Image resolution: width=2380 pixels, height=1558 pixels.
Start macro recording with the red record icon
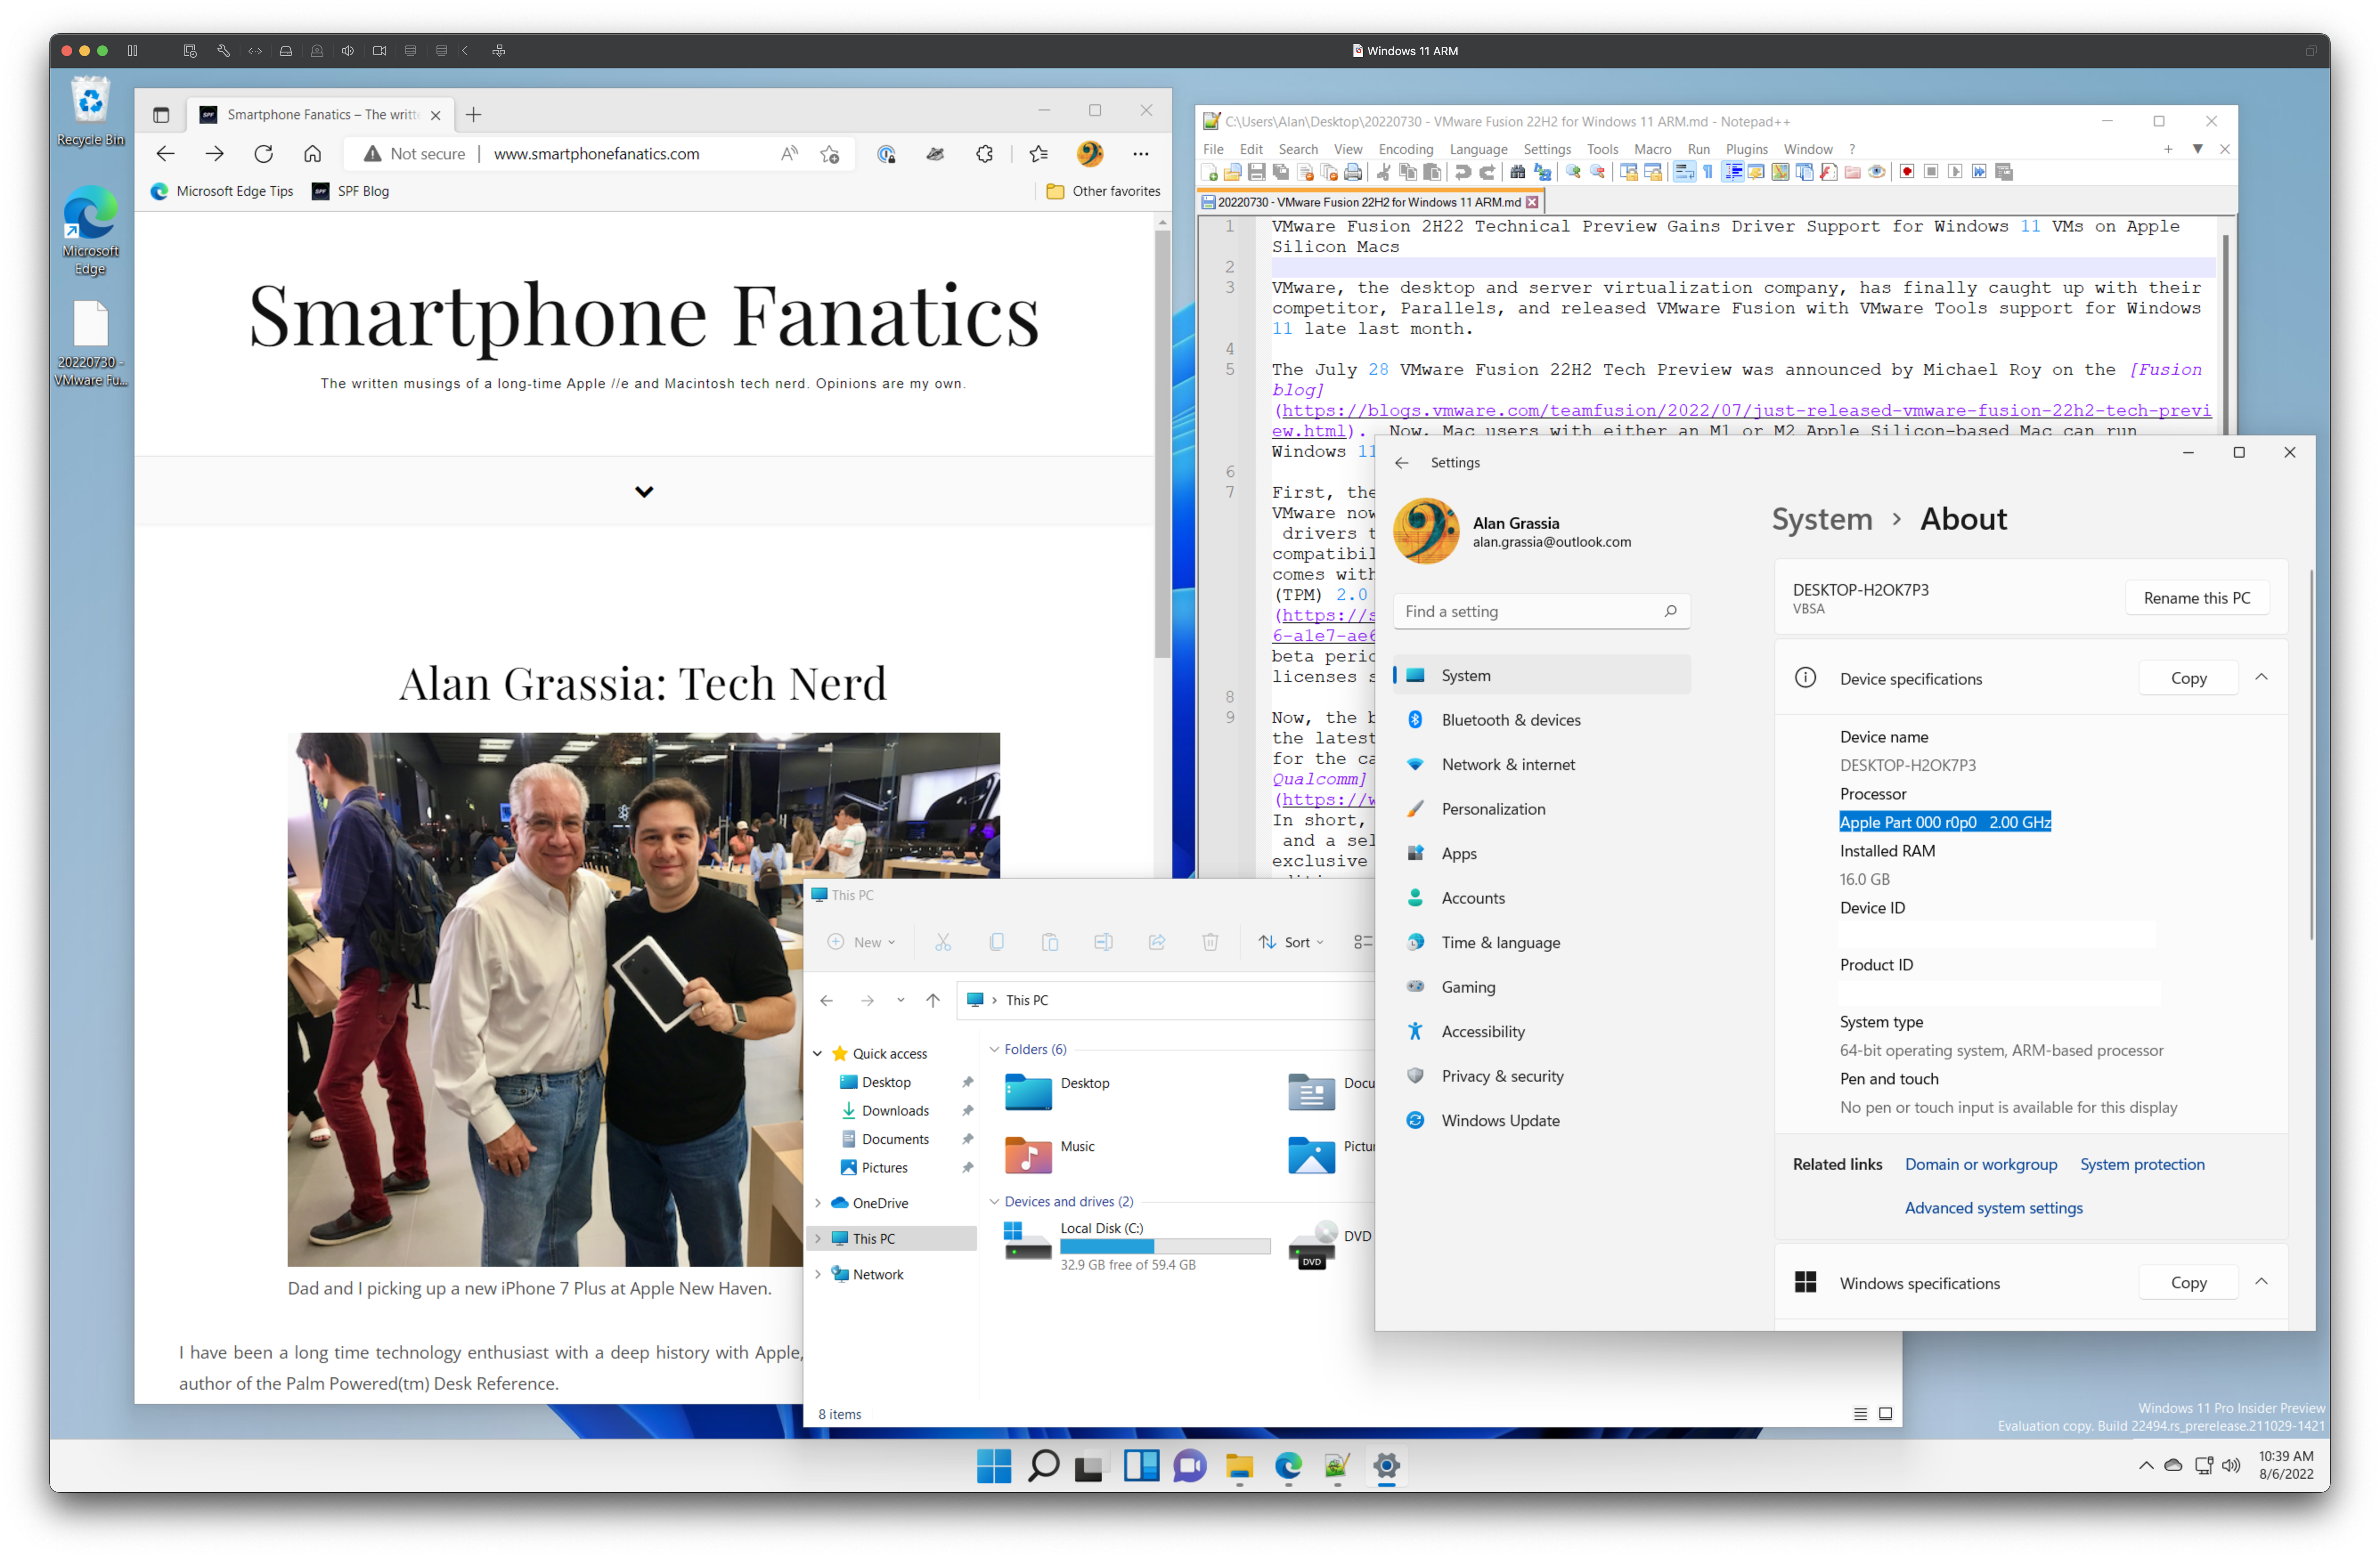pyautogui.click(x=1907, y=172)
